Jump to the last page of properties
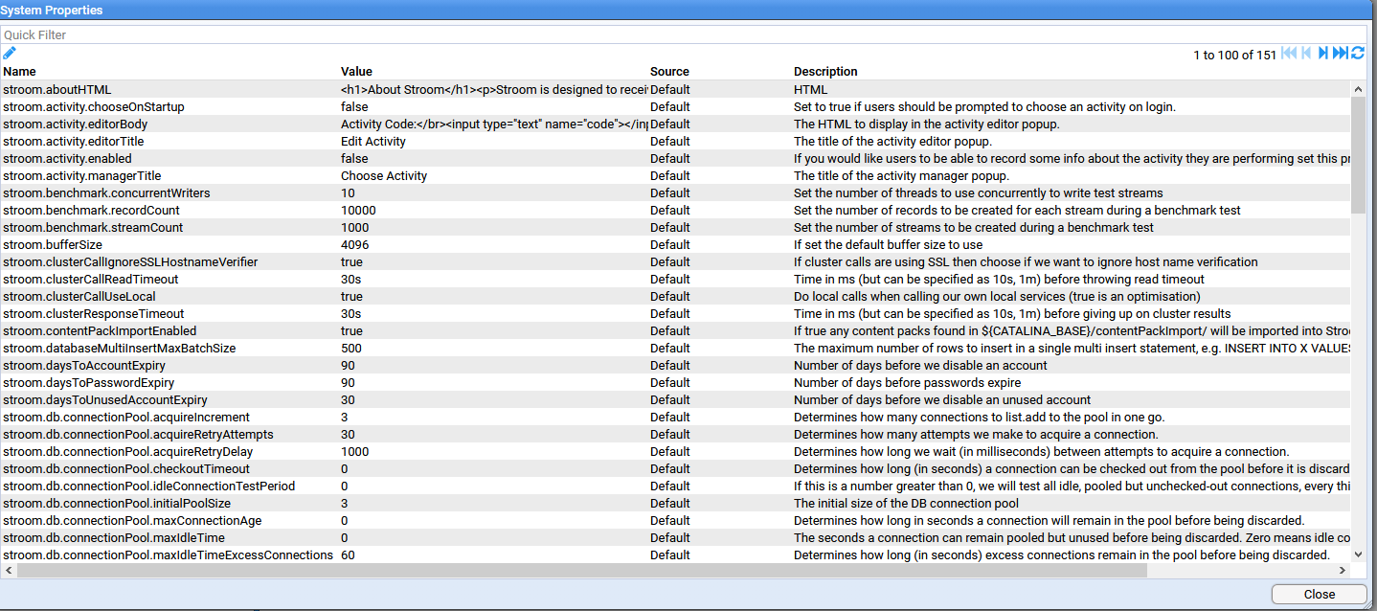This screenshot has width=1377, height=611. tap(1340, 54)
